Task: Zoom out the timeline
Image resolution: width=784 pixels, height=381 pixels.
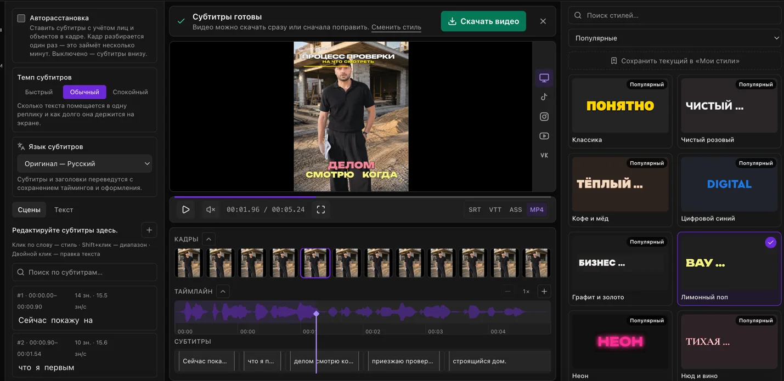Action: click(507, 292)
